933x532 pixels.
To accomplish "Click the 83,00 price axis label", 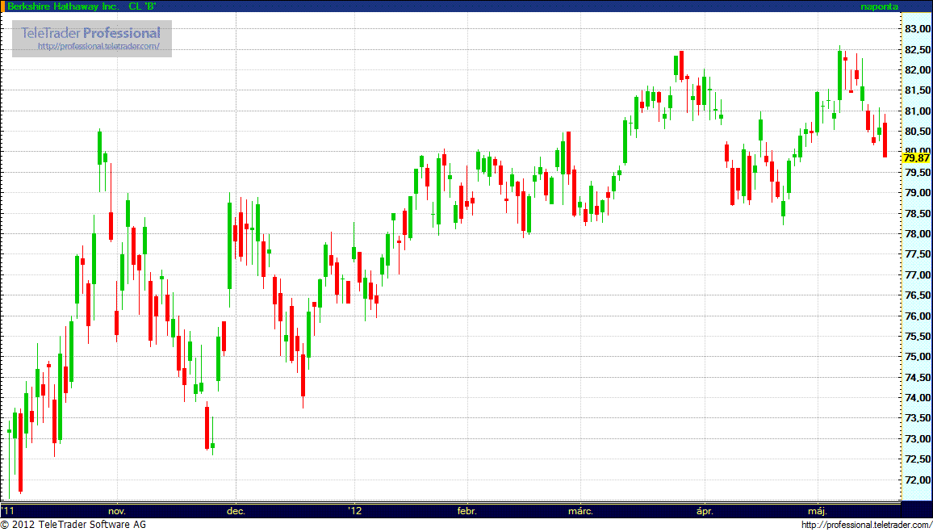I will [917, 28].
